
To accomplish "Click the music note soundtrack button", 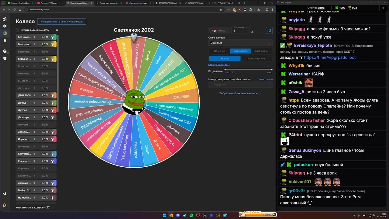I will (269, 30).
